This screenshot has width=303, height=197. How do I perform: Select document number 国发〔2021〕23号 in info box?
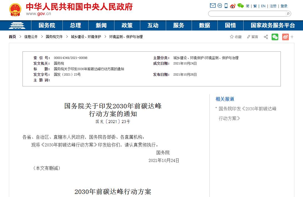tap(67, 74)
